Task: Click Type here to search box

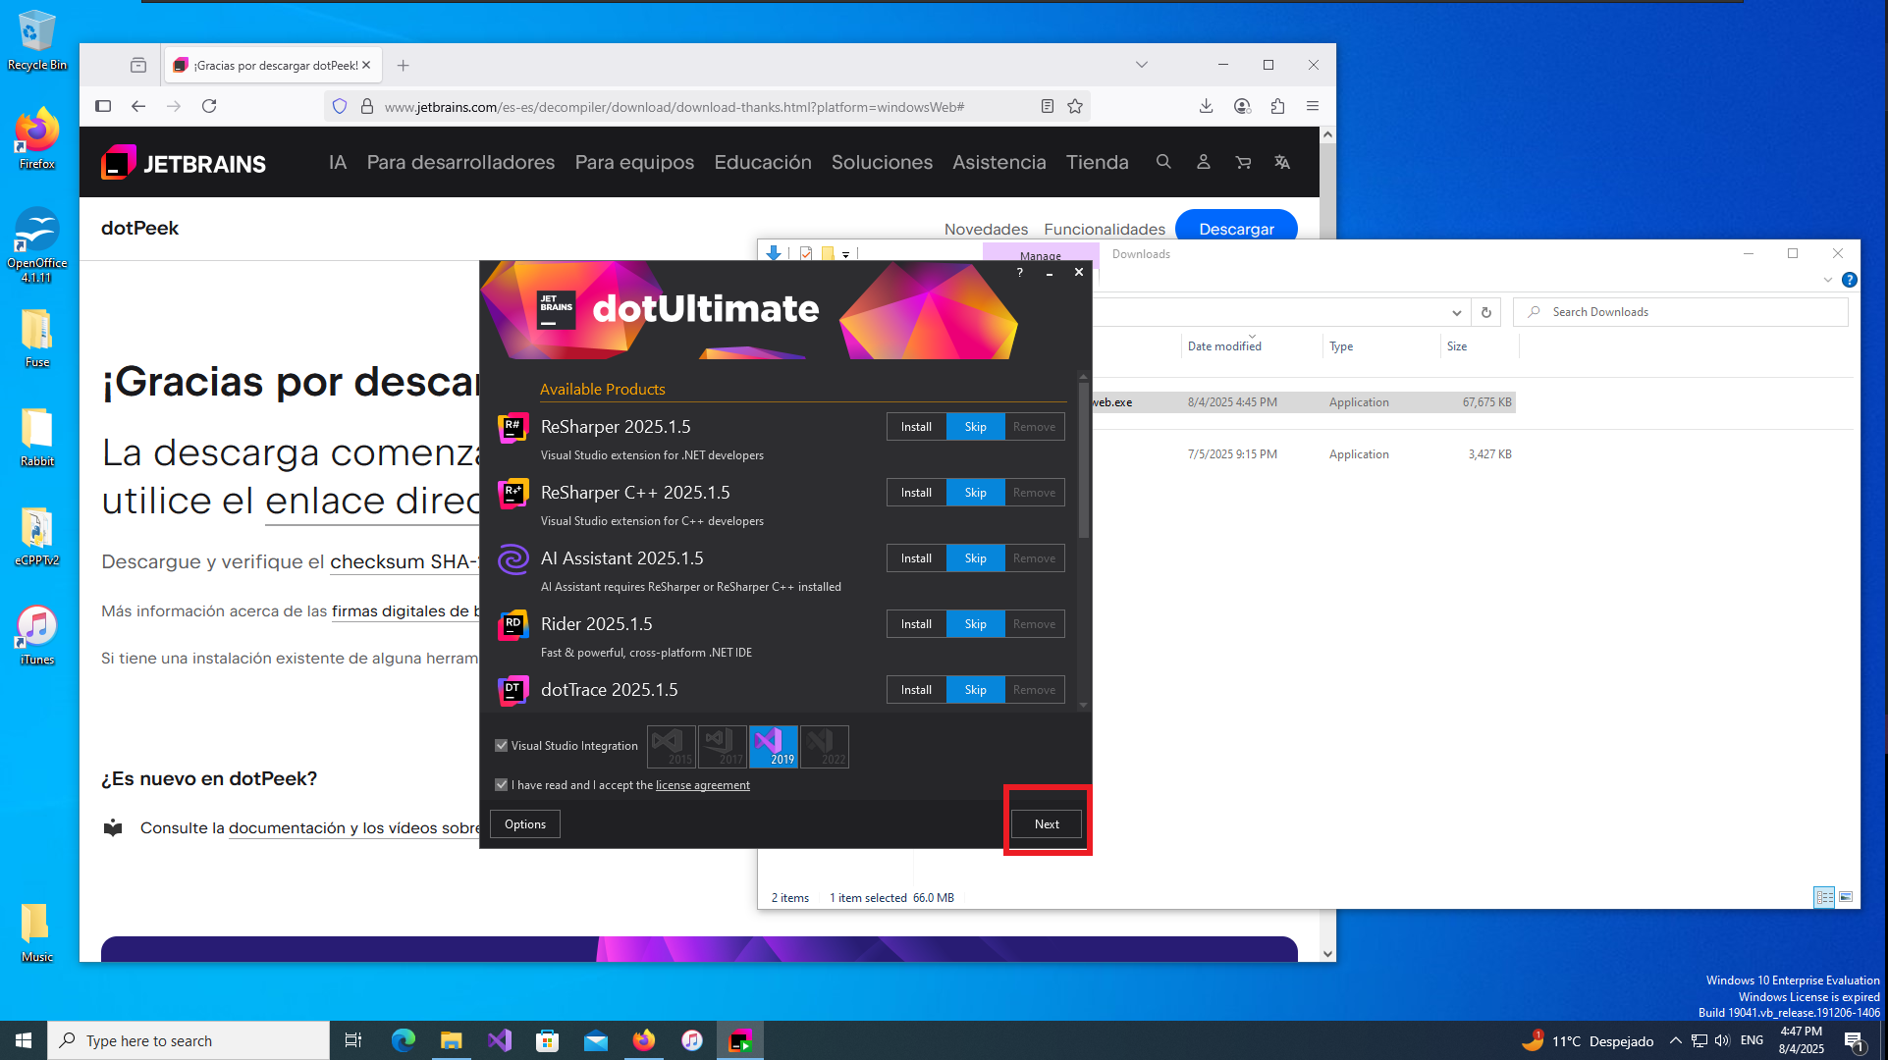Action: pyautogui.click(x=189, y=1040)
